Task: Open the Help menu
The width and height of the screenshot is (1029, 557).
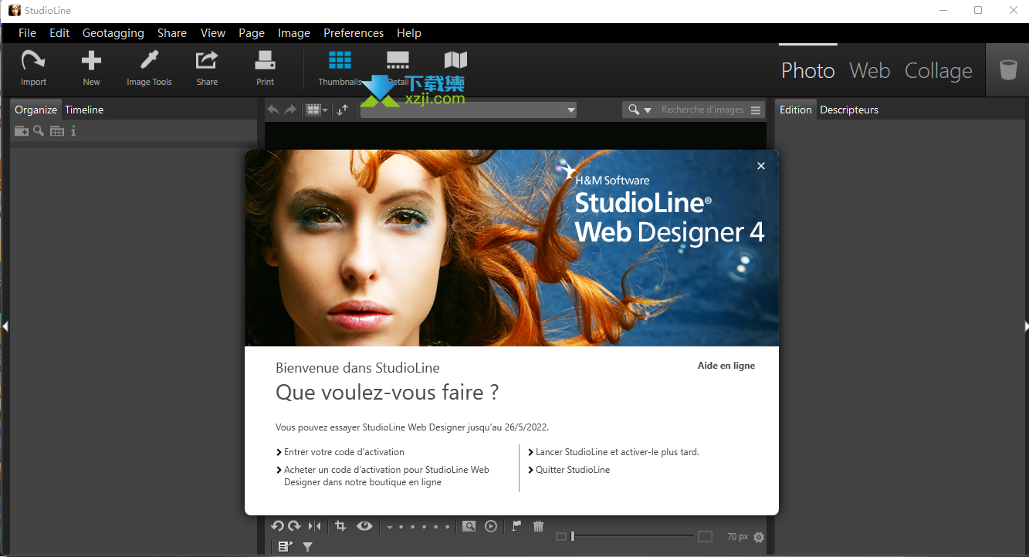Action: pos(409,33)
